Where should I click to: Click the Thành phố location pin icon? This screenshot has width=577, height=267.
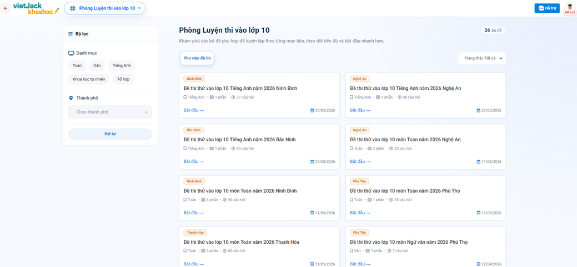[x=71, y=98]
